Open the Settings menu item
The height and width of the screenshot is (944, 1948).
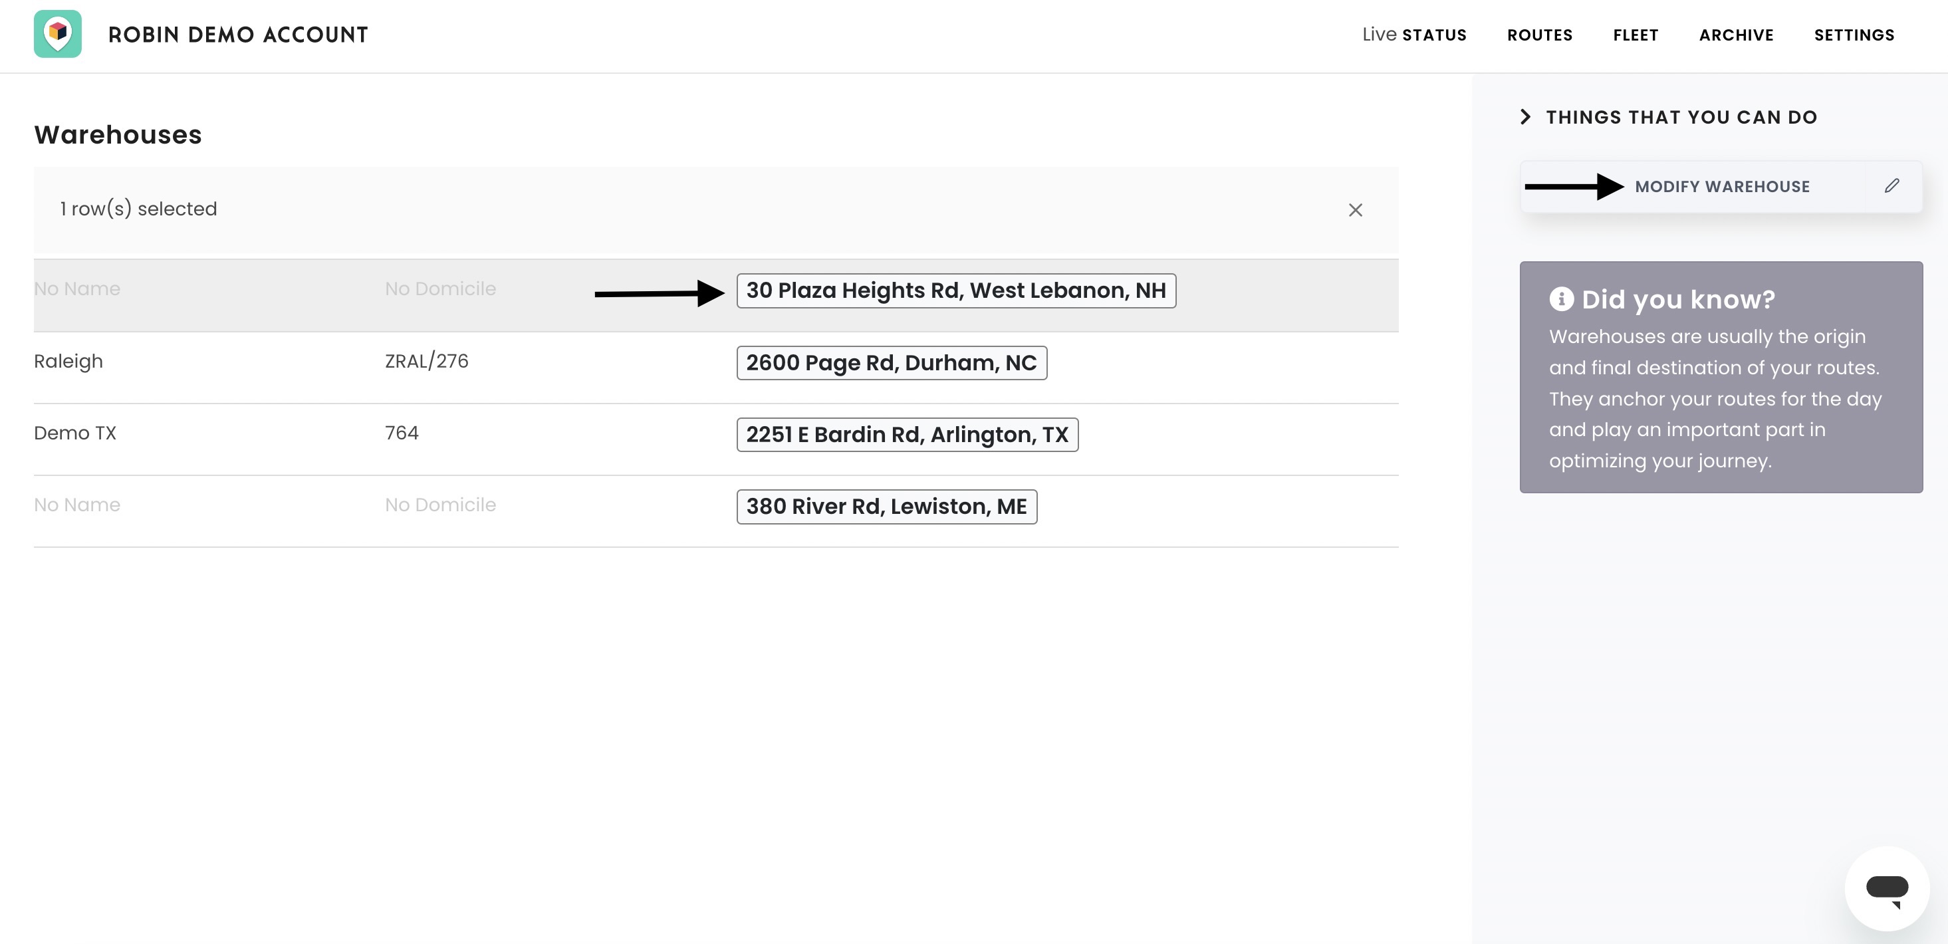[x=1854, y=35]
